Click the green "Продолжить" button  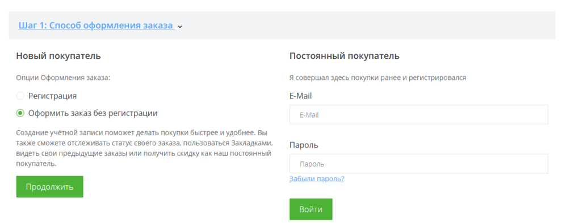click(x=49, y=187)
